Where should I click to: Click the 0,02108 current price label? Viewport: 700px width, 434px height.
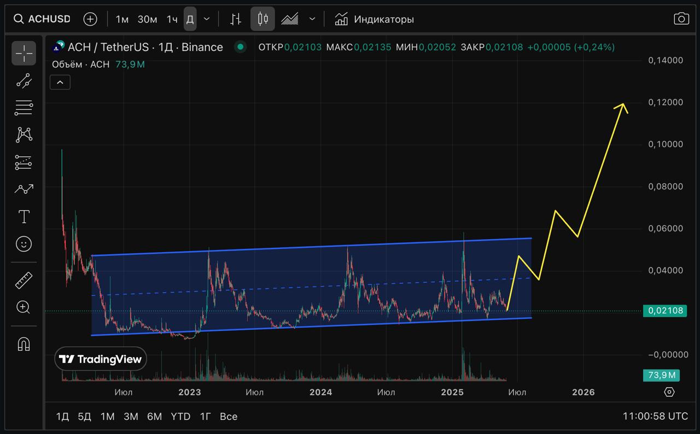665,311
